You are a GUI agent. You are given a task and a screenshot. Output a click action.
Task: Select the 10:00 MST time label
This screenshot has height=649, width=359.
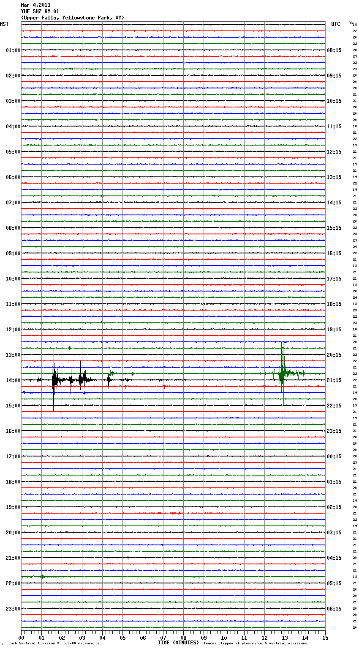pyautogui.click(x=13, y=279)
